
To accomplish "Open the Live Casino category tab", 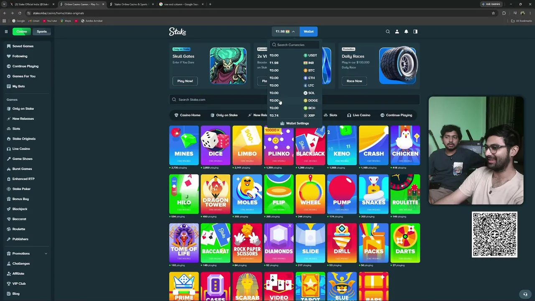I will point(359,115).
